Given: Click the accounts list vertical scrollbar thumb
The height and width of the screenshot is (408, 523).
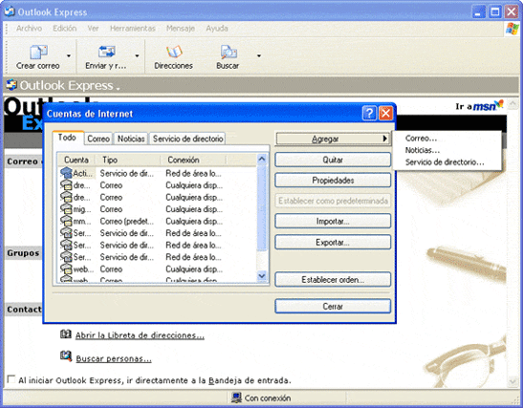Looking at the screenshot, I should (262, 208).
